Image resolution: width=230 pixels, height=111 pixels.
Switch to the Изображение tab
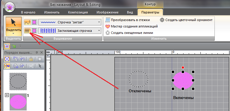pyautogui.click(x=107, y=12)
